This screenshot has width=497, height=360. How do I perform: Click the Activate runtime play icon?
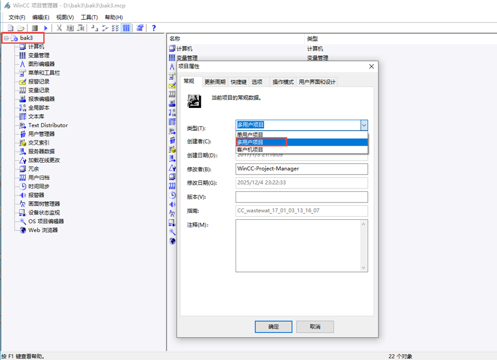click(46, 28)
